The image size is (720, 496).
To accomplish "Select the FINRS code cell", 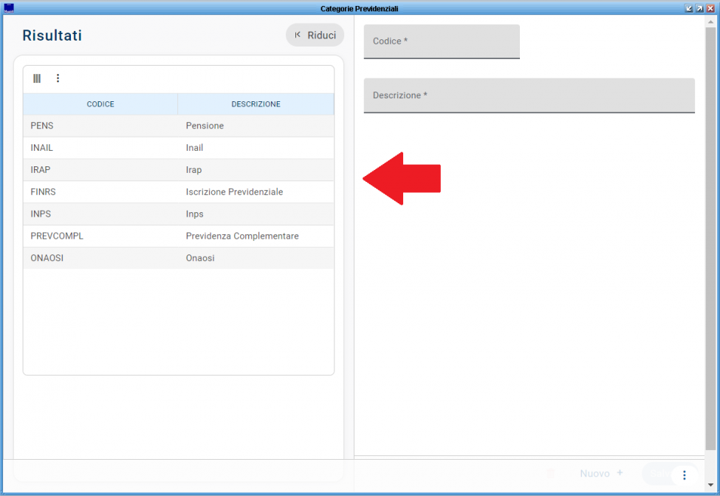I will coord(100,192).
